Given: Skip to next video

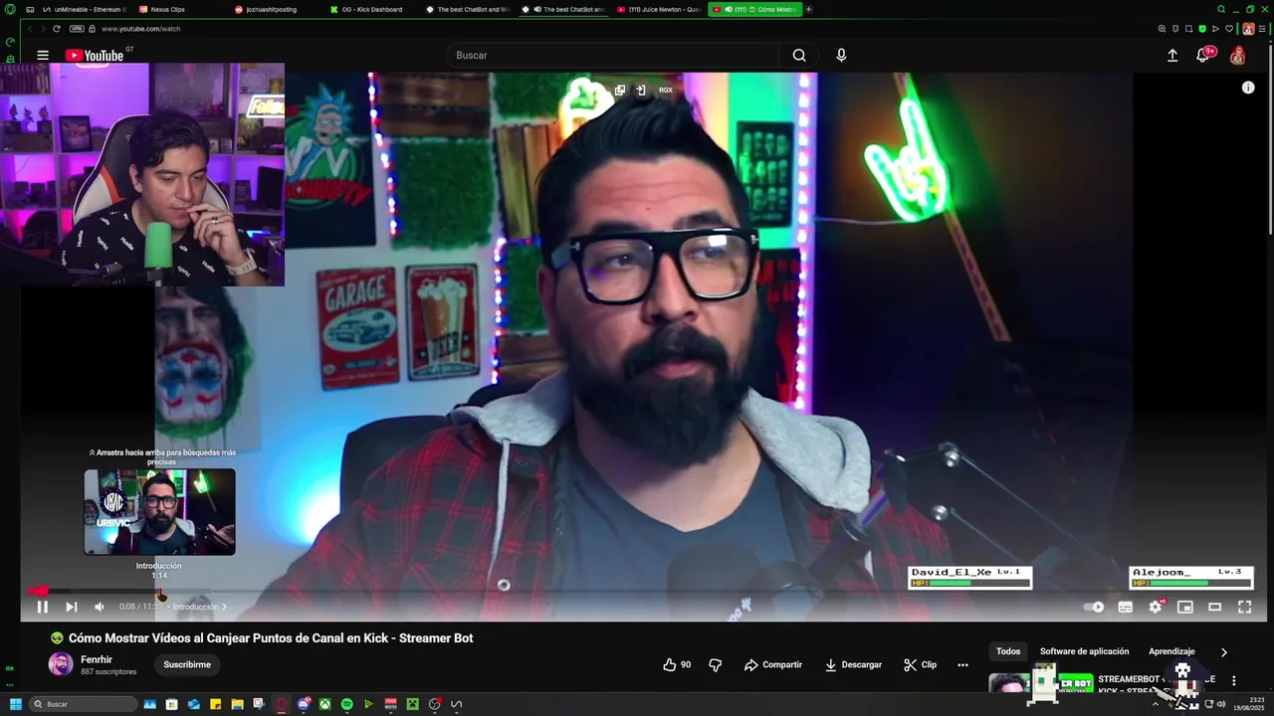Looking at the screenshot, I should 72,607.
